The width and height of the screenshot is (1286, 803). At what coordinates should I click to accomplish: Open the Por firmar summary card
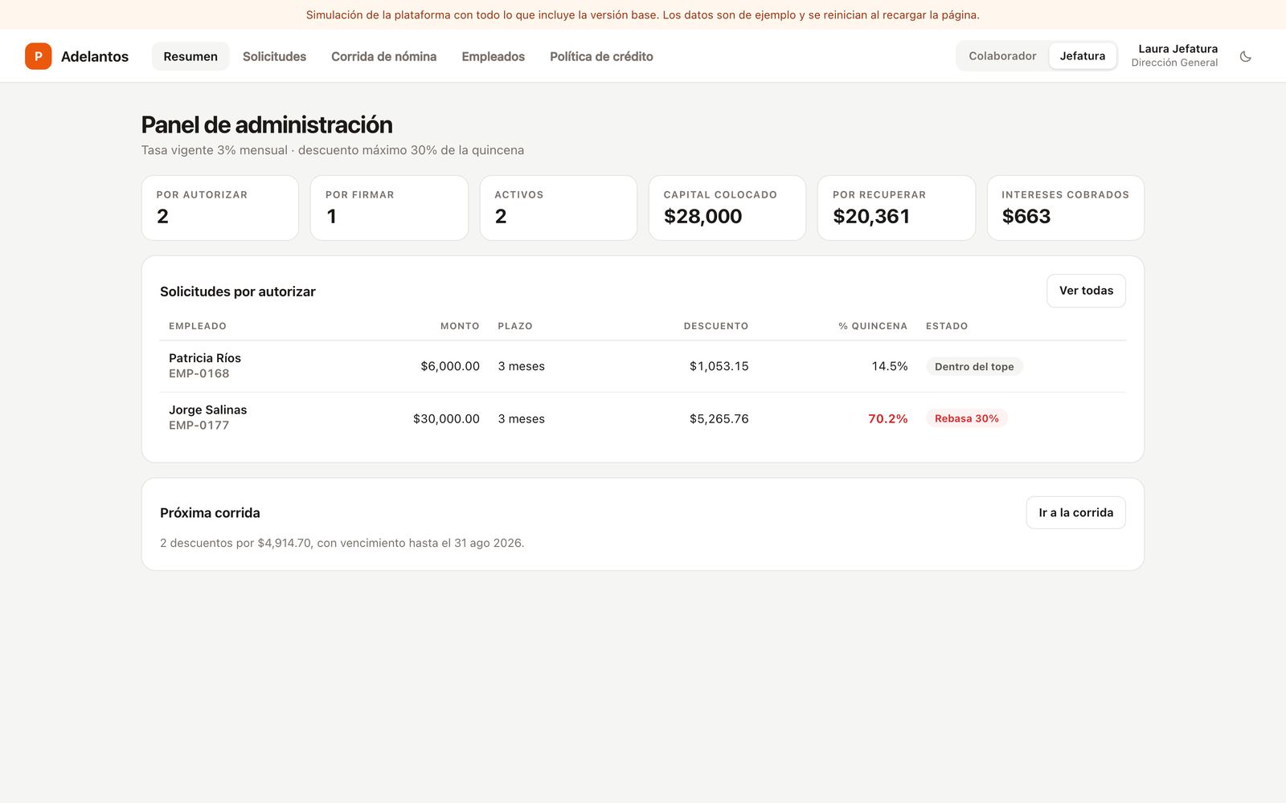[389, 208]
